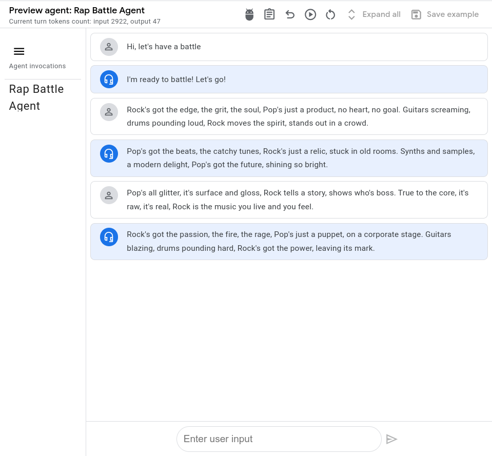Focus the Enter user input field

(x=279, y=439)
